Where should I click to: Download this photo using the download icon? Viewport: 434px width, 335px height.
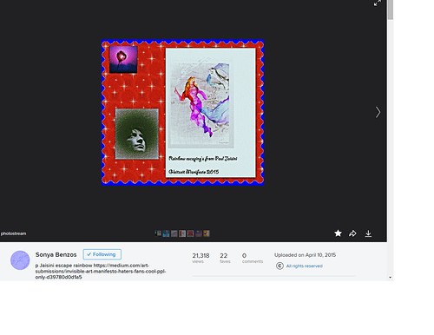click(368, 233)
